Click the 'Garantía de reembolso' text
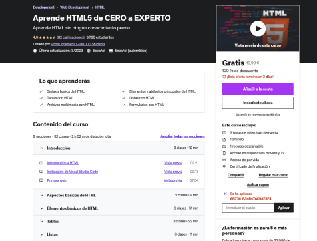Viewport: 317px width, 241px height. click(x=258, y=115)
